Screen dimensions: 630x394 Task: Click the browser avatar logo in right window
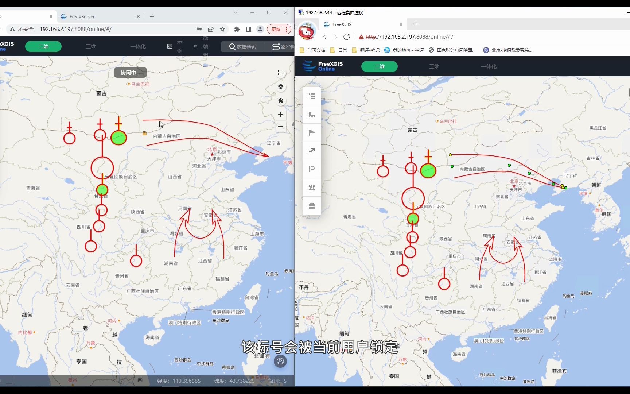(307, 31)
